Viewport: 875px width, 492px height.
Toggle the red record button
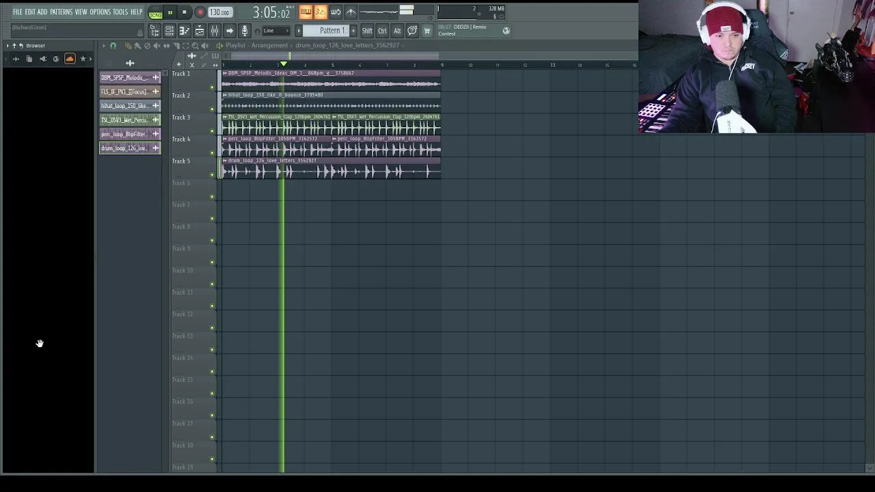click(x=200, y=12)
